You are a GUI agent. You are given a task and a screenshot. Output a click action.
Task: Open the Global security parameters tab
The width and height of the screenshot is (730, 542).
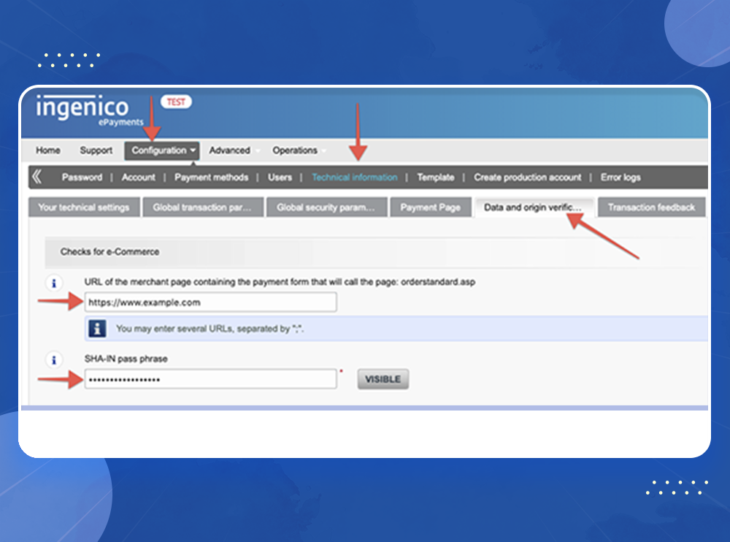coord(326,207)
